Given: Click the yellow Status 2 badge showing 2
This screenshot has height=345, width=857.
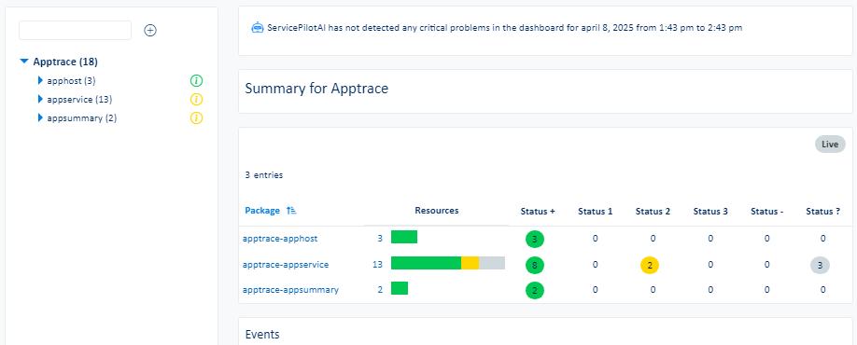Looking at the screenshot, I should tap(650, 265).
